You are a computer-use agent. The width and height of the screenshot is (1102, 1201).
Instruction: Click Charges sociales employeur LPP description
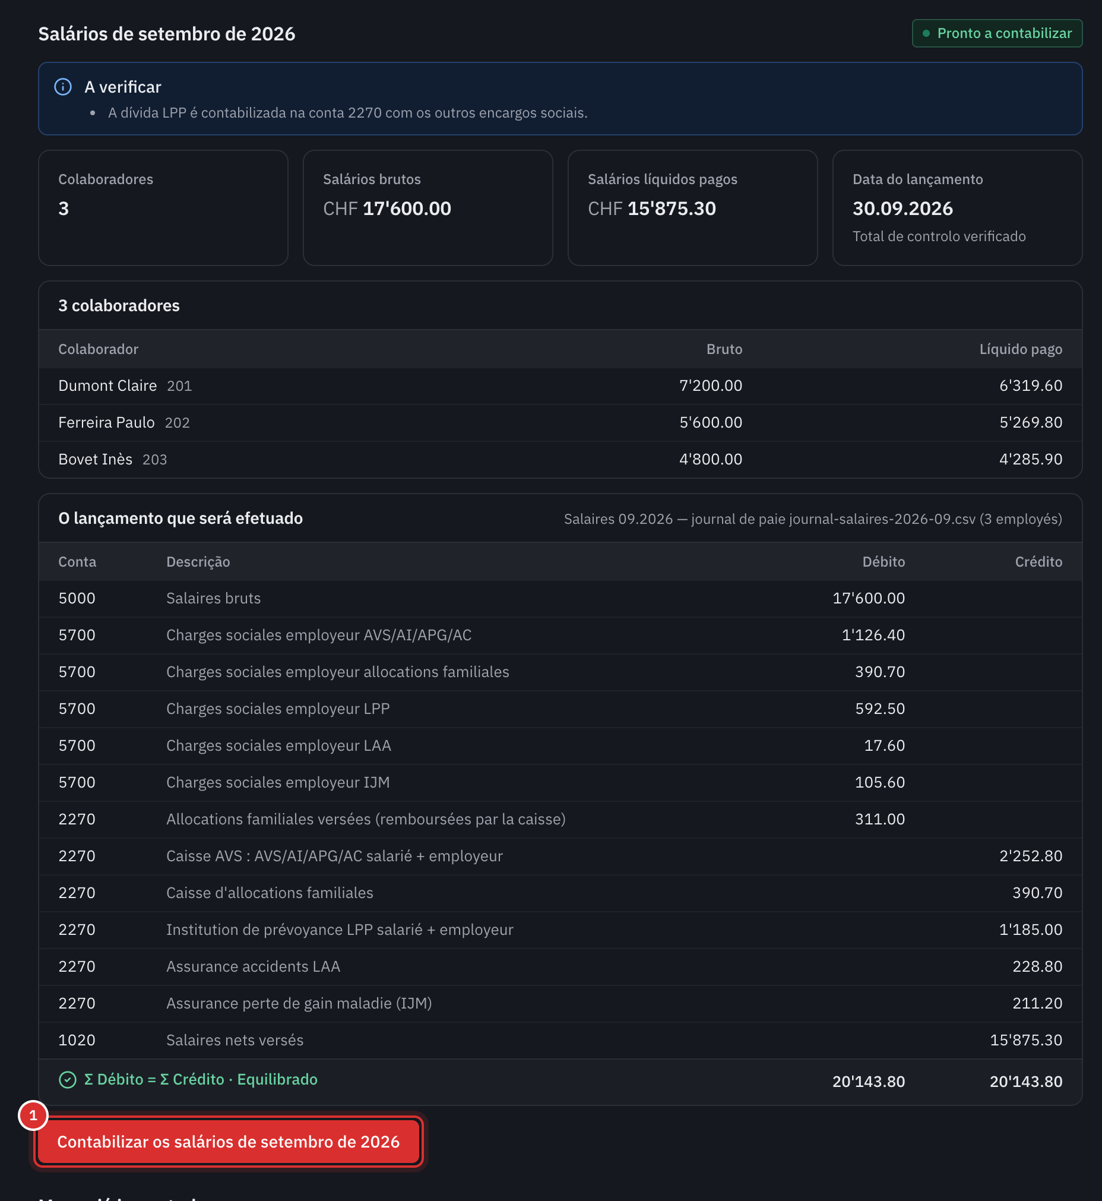[278, 709]
